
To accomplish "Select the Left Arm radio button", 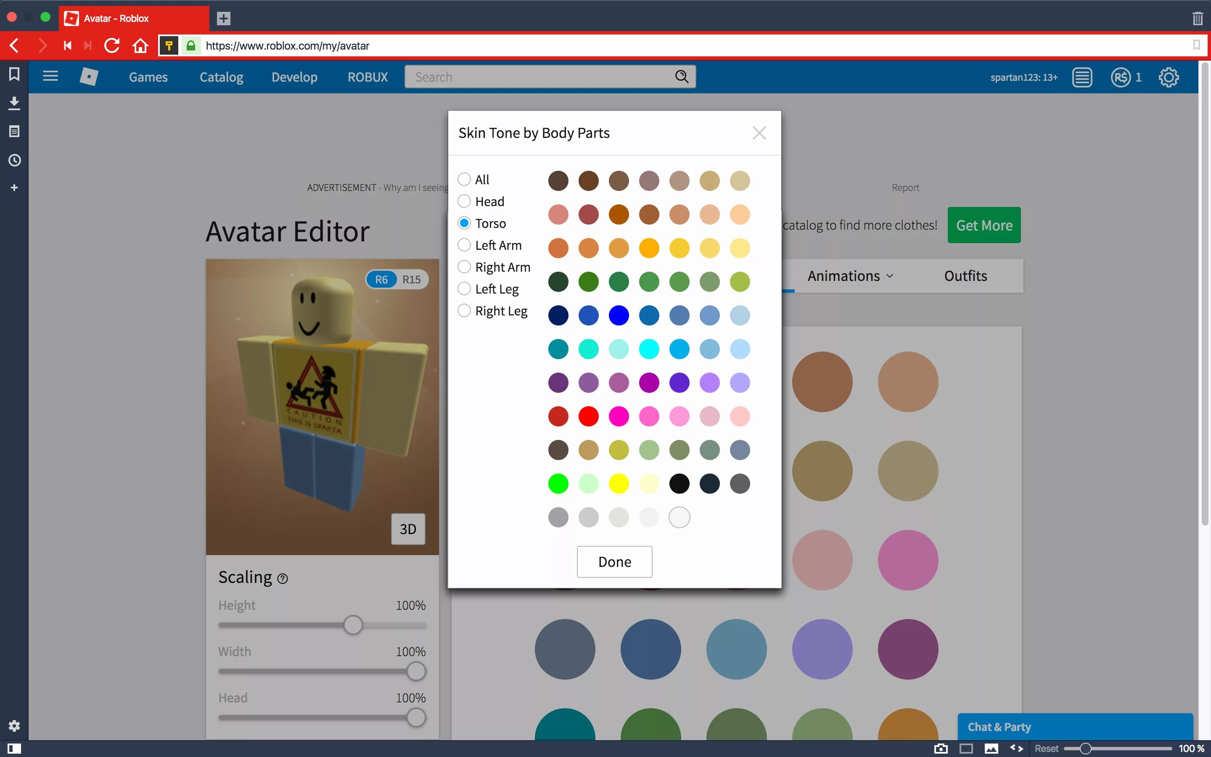I will [x=464, y=245].
